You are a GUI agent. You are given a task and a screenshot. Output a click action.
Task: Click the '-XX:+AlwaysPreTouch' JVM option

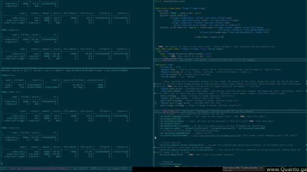(x=169, y=124)
